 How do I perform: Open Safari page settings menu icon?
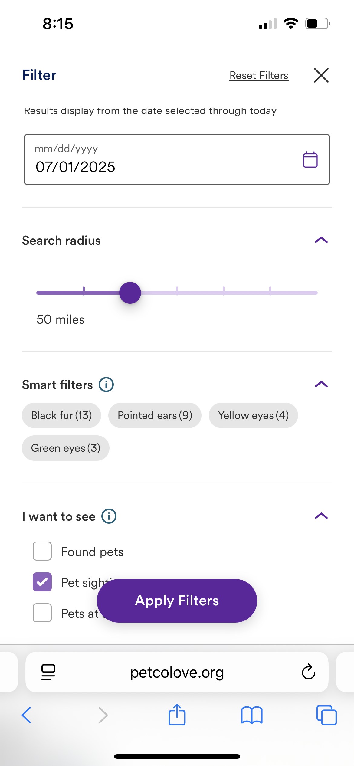(x=48, y=672)
